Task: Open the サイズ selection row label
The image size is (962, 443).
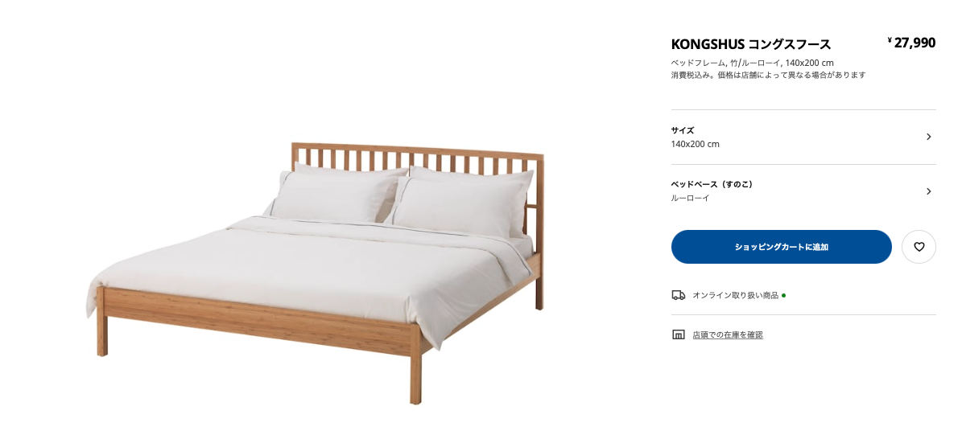Action: (x=682, y=130)
